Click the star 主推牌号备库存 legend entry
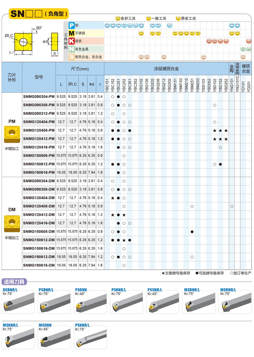Screen dimensions: 254x357 coord(176,273)
